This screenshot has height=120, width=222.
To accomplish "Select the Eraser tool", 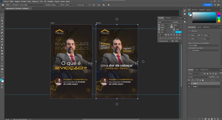I will (2, 45).
